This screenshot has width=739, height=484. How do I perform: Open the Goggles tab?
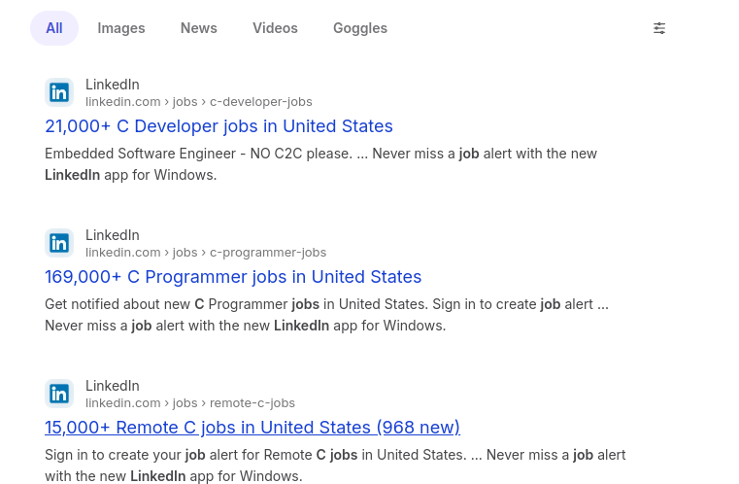(x=360, y=28)
